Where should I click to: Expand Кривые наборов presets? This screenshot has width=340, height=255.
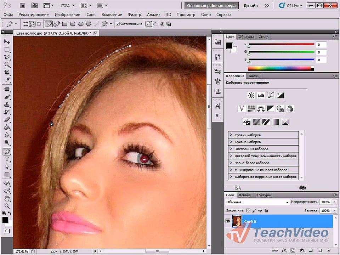tap(231, 142)
